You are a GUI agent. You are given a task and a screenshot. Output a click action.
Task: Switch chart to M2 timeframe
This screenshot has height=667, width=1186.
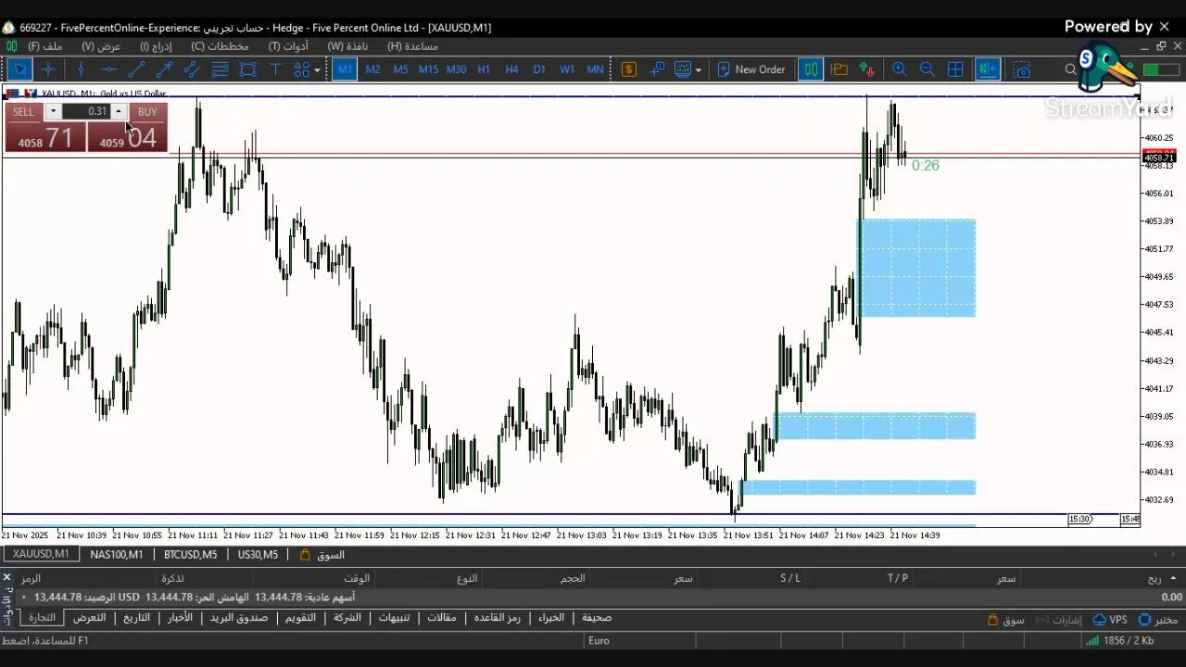[x=372, y=69]
